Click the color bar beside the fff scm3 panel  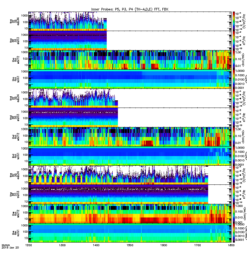(x=234, y=194)
